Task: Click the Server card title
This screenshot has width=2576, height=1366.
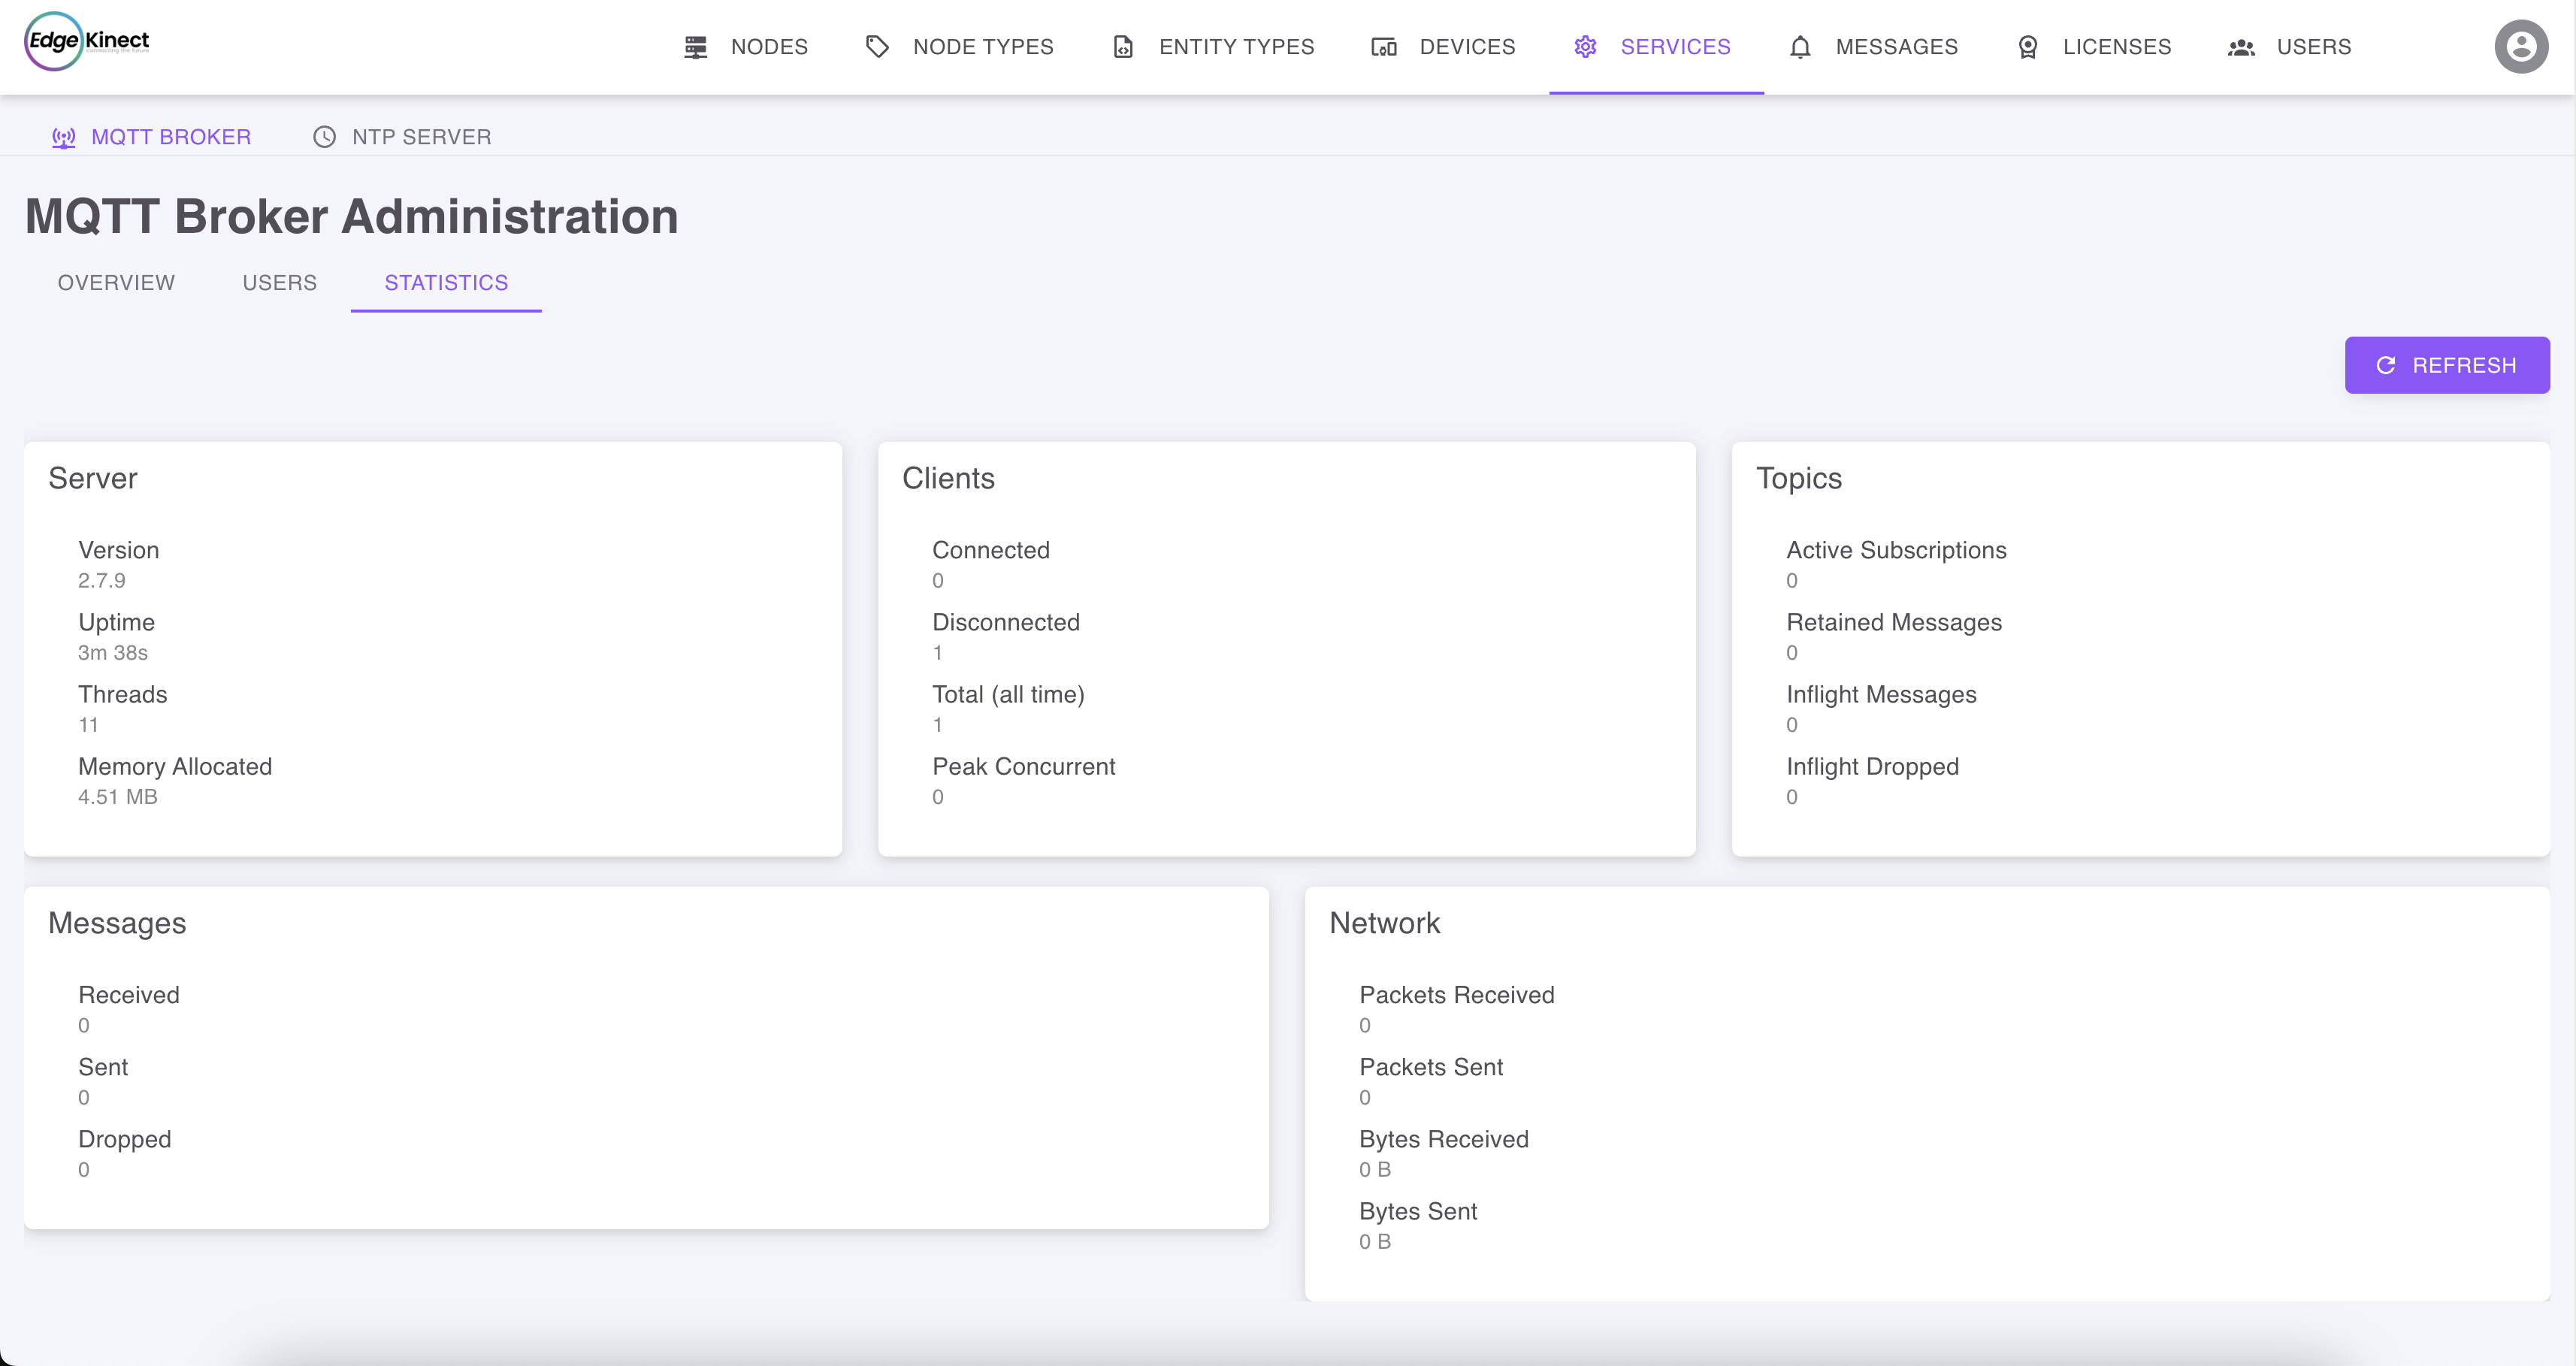Action: tap(93, 478)
